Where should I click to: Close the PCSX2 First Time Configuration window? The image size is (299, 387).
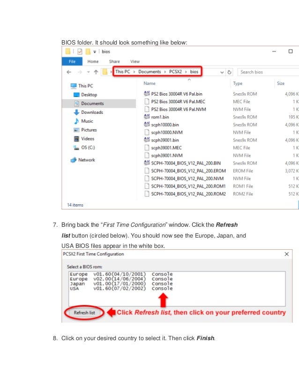(287, 254)
